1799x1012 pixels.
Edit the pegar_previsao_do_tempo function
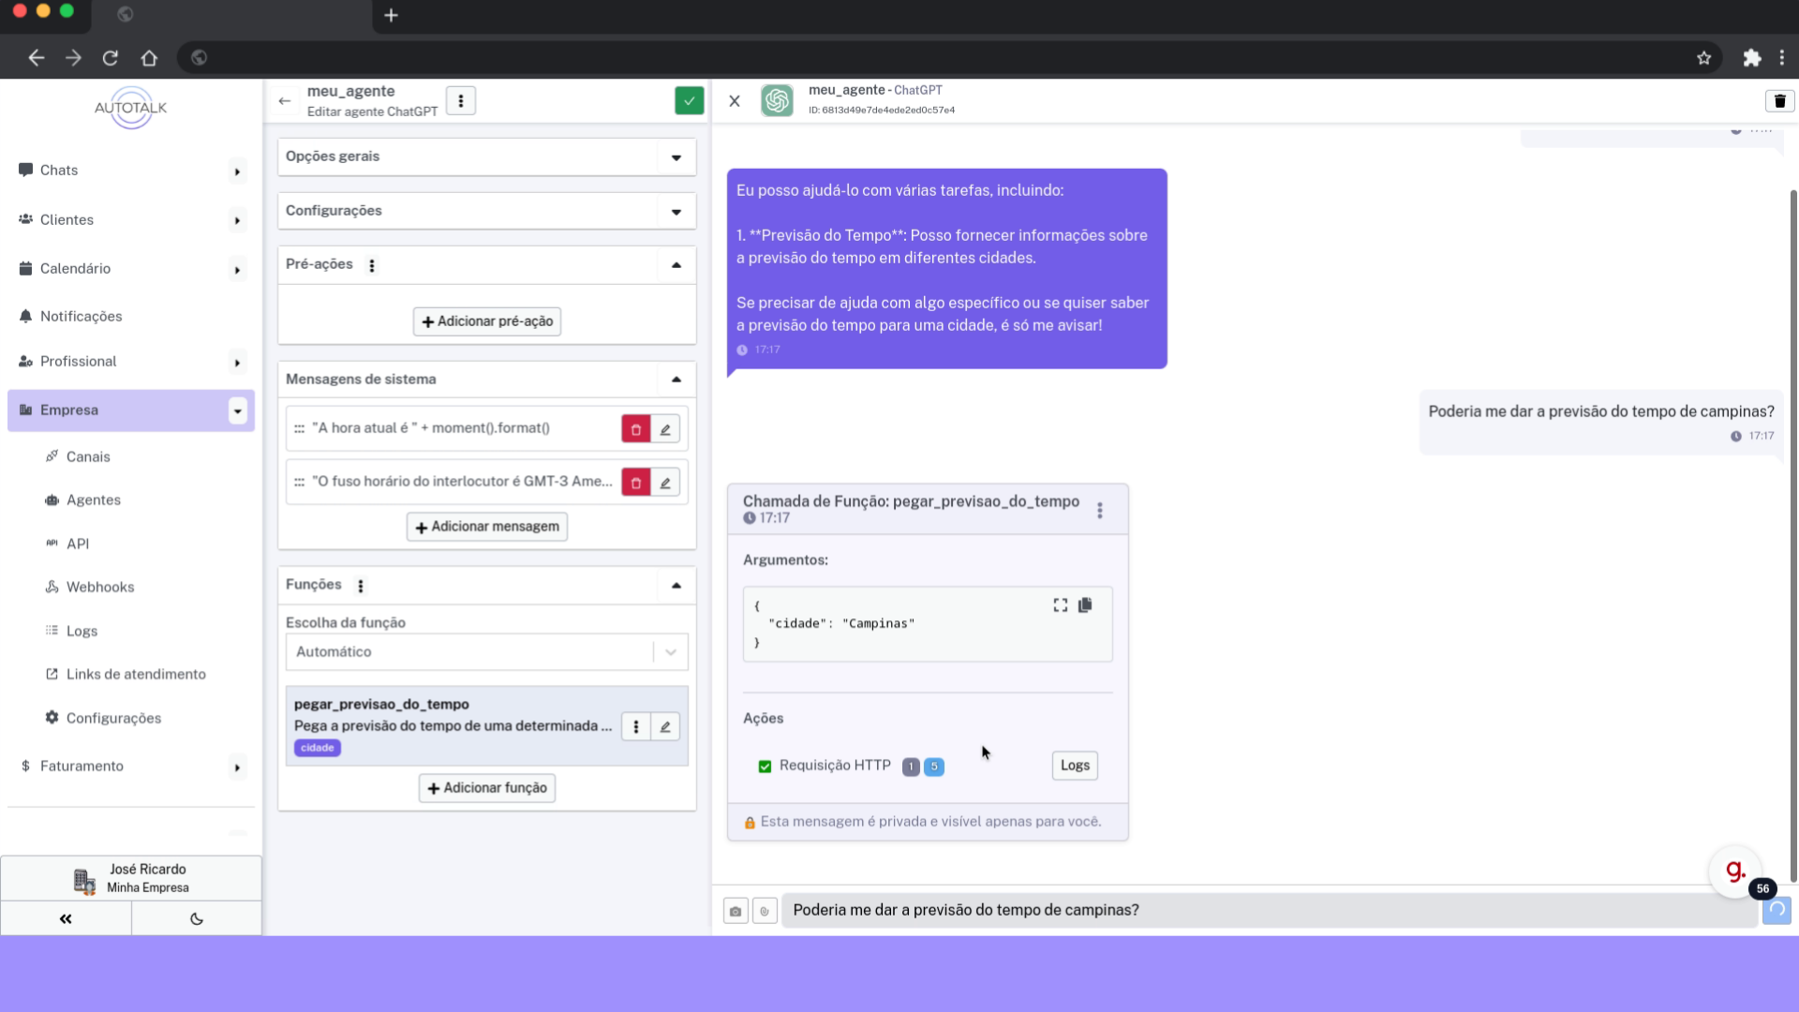[x=665, y=726]
